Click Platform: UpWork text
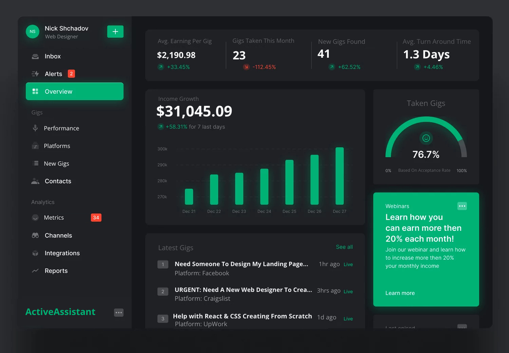Image resolution: width=509 pixels, height=353 pixels. 201,324
